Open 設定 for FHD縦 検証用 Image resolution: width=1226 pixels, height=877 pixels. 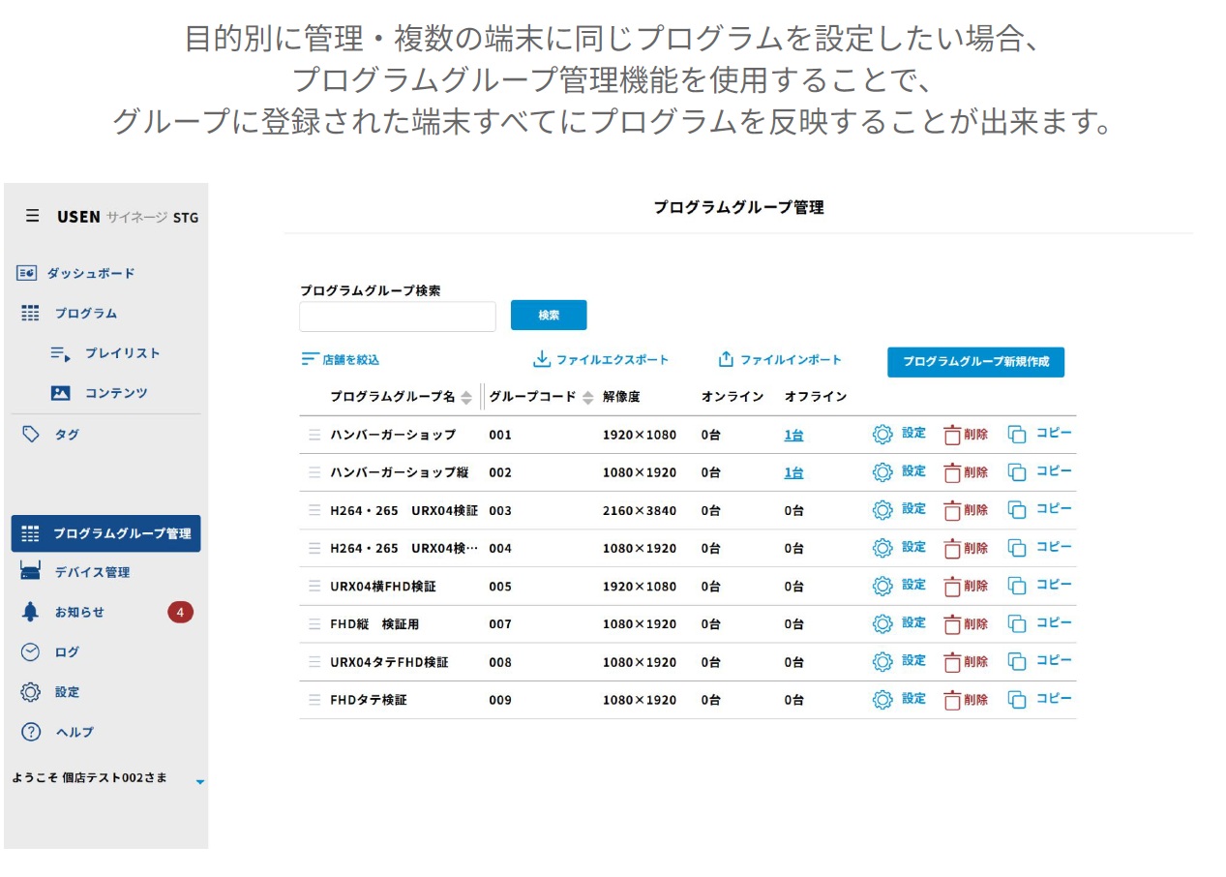tap(899, 622)
